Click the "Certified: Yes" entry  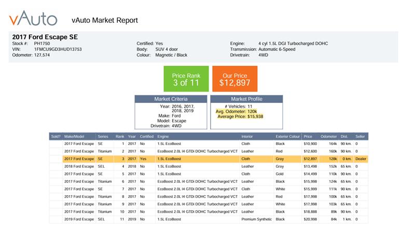point(149,43)
